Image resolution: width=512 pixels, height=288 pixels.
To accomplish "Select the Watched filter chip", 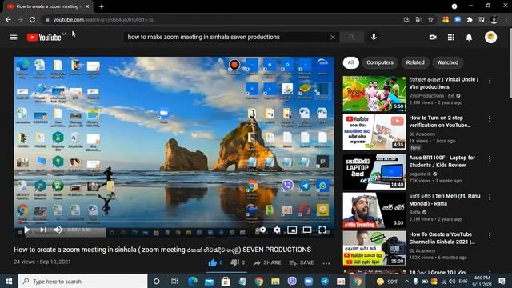I will pos(447,62).
